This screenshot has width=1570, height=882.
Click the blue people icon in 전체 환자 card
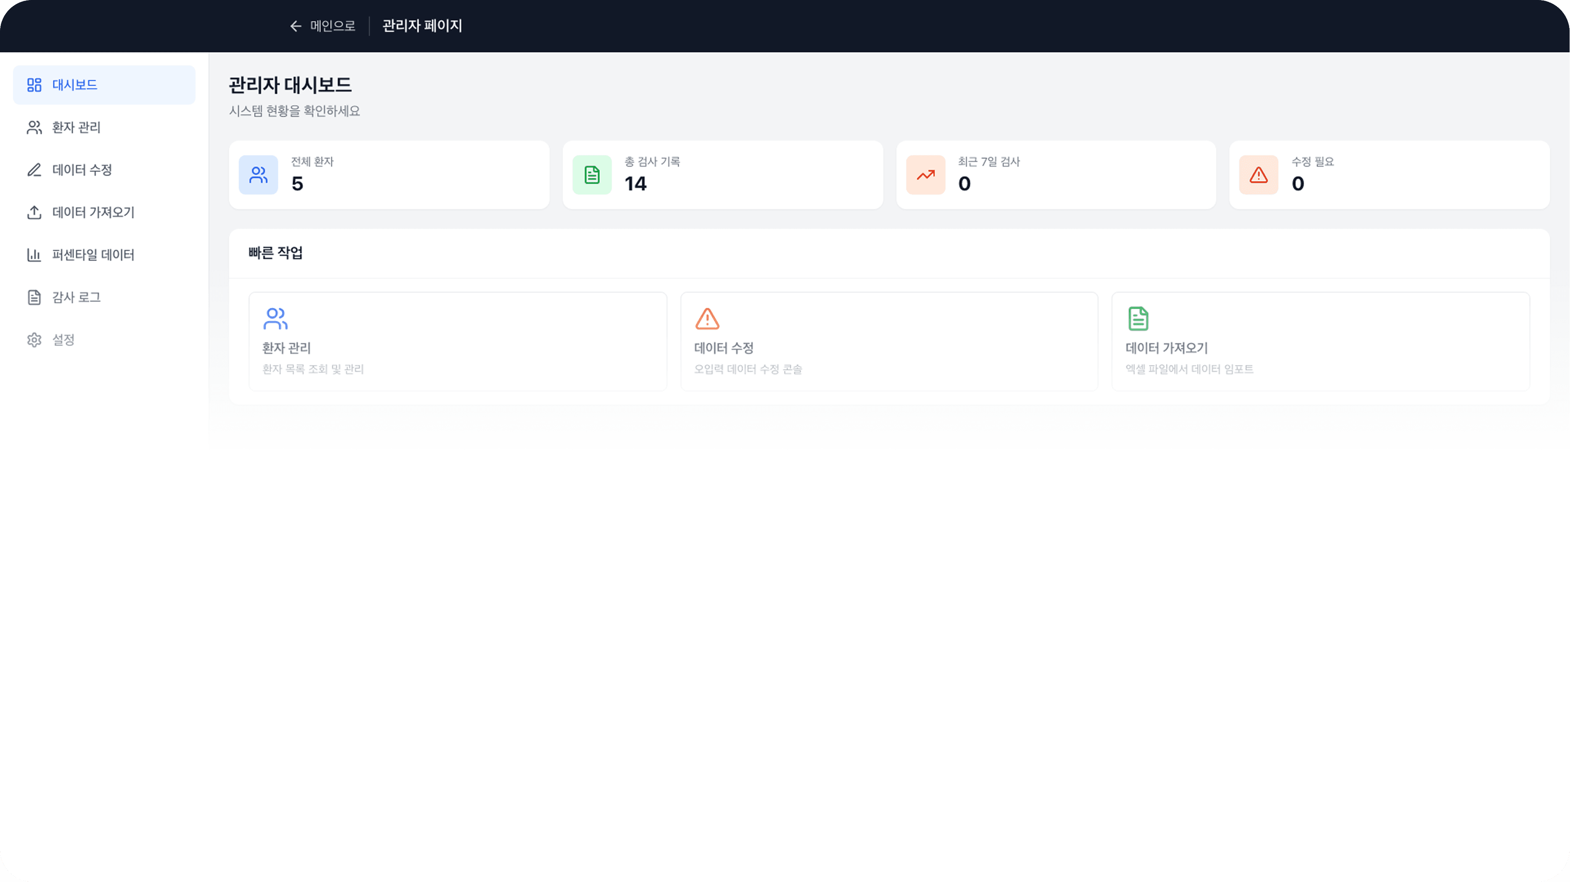[x=258, y=175]
